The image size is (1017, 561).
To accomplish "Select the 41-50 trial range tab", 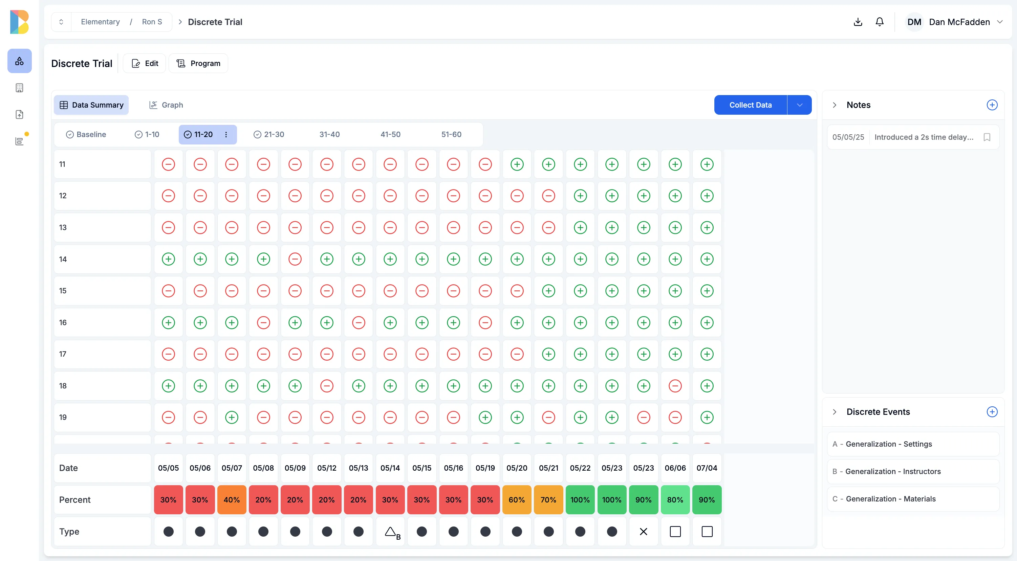I will pos(390,135).
